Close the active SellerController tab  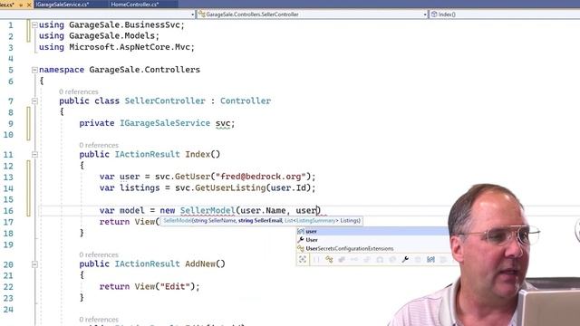point(29,5)
